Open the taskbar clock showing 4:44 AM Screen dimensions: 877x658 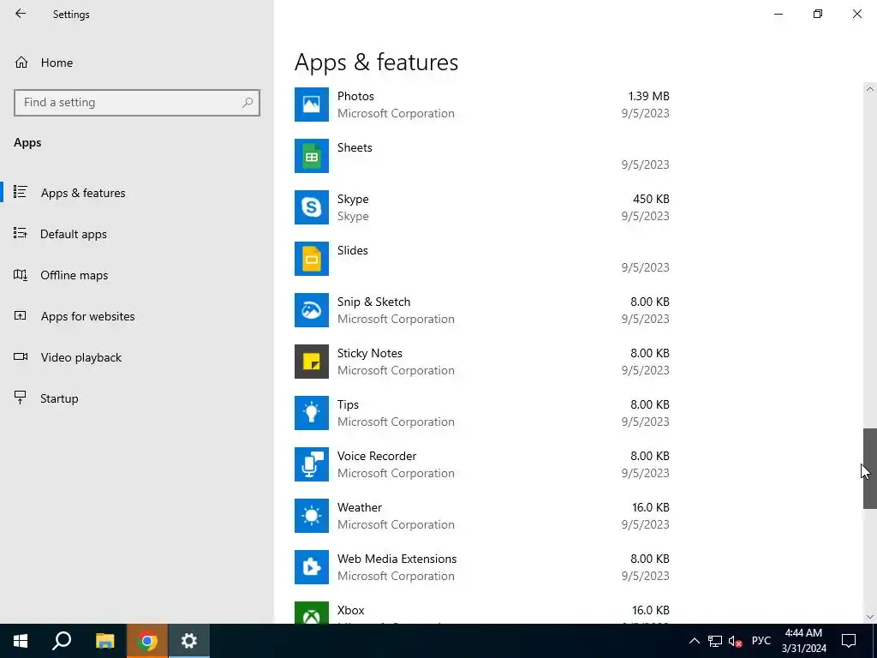803,641
